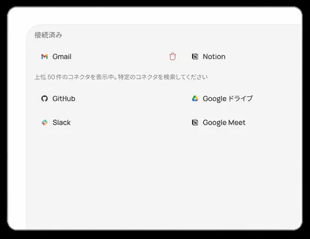Click the icon beside Google Meet
Viewport: 310px width, 239px height.
pos(195,123)
